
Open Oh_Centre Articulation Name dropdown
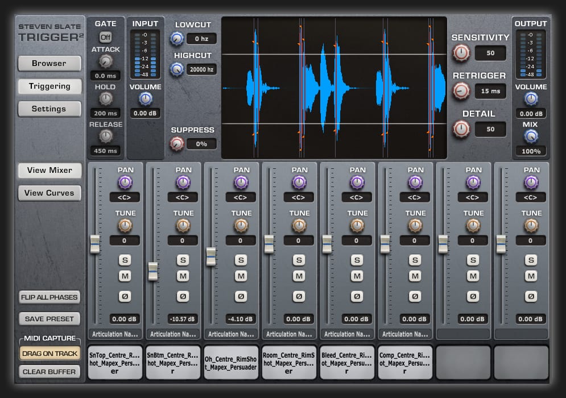click(x=231, y=334)
